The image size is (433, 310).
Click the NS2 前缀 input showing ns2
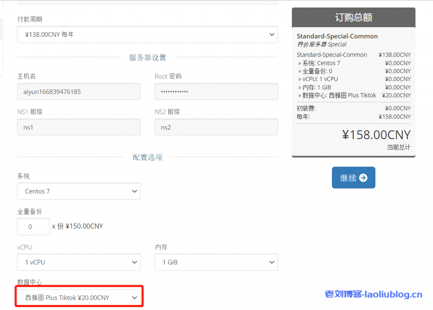[x=216, y=127]
